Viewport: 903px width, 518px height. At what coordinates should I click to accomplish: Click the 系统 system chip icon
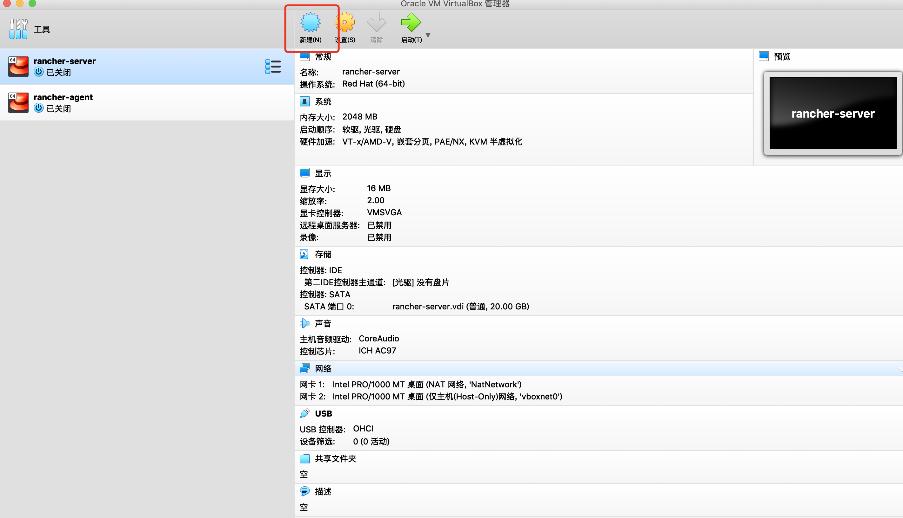pos(304,101)
